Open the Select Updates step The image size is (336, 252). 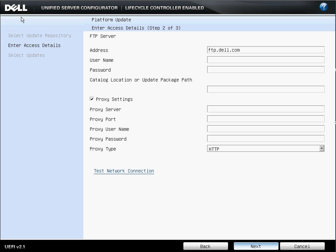point(26,55)
